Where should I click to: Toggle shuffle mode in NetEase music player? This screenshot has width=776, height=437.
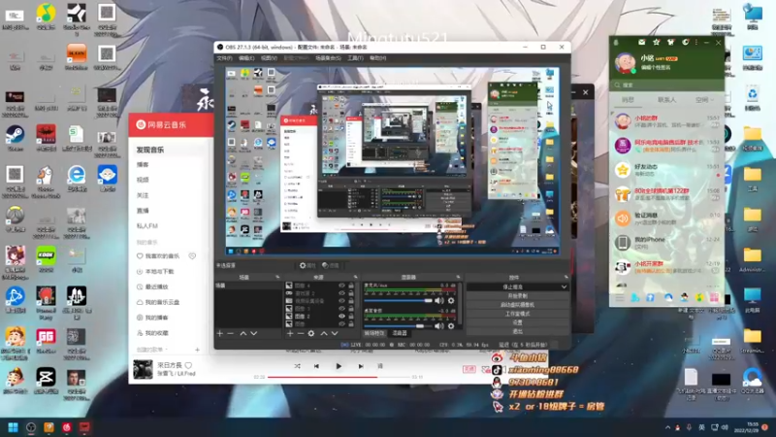point(297,366)
